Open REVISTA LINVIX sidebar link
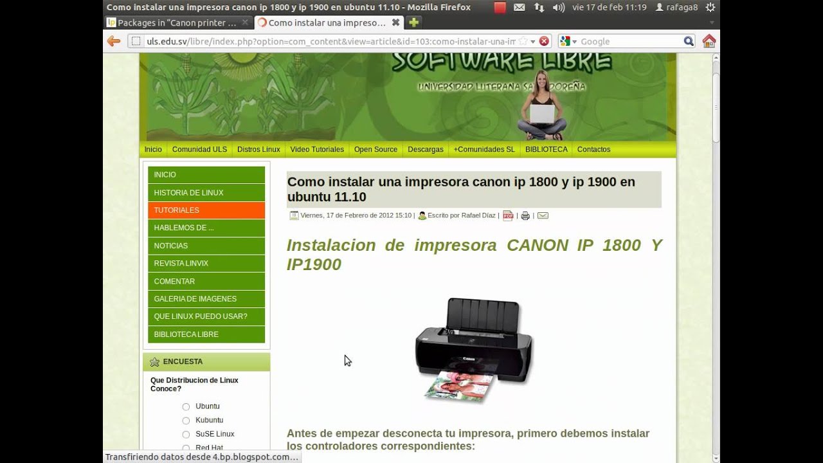This screenshot has width=823, height=463. tap(206, 264)
